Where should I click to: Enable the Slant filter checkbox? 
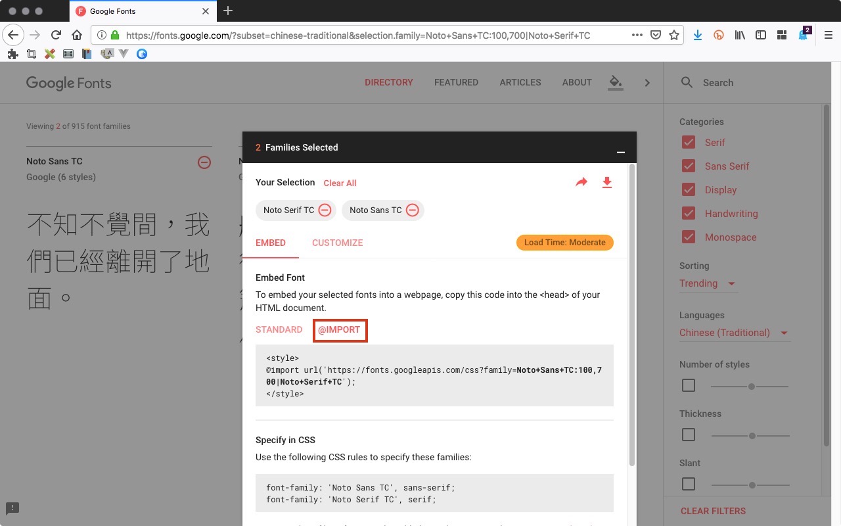689,484
